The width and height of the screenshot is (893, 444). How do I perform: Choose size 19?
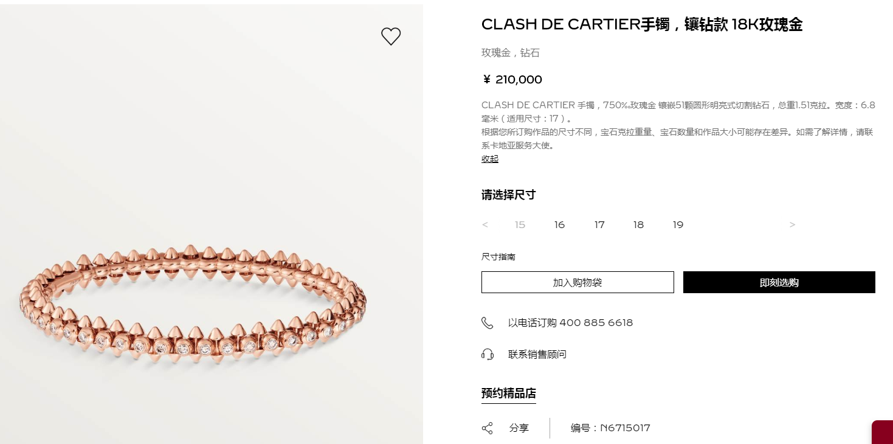coord(678,225)
